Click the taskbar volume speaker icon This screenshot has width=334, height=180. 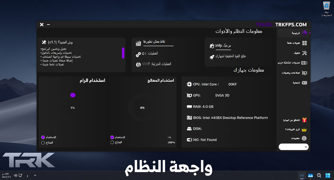[16, 175]
